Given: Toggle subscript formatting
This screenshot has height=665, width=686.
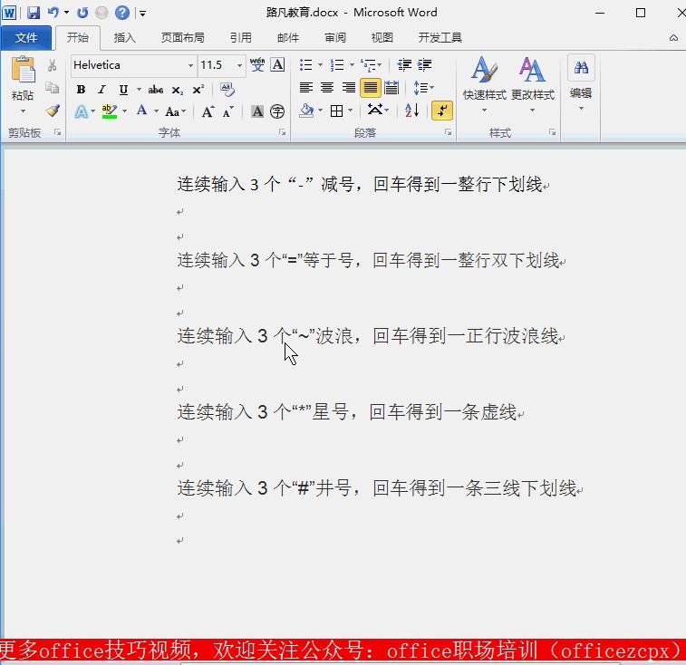Looking at the screenshot, I should pyautogui.click(x=177, y=90).
